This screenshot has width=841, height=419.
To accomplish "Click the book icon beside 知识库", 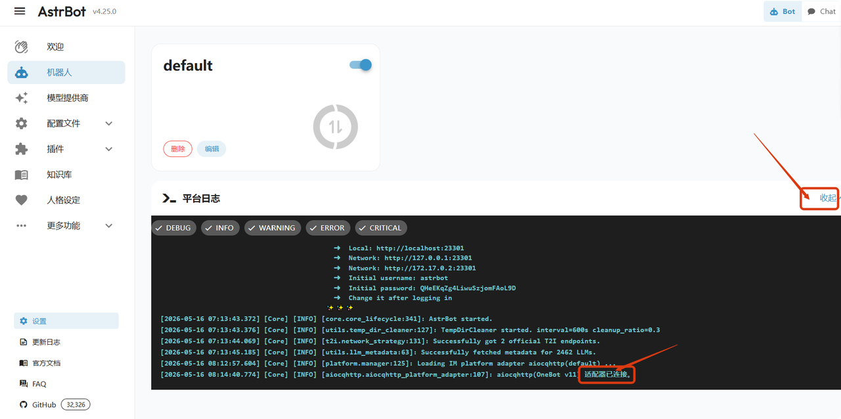I will pos(22,175).
